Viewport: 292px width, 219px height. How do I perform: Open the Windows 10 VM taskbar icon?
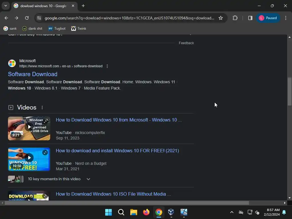pos(184,212)
